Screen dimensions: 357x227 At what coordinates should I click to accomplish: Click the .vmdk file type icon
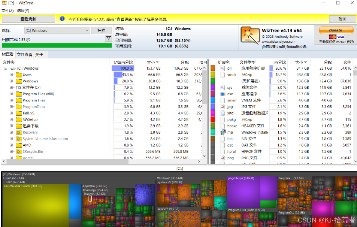(223, 75)
